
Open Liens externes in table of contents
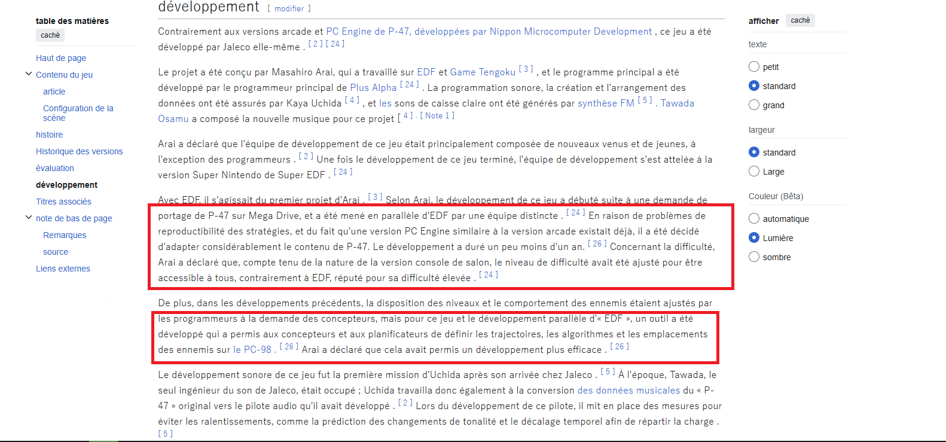point(63,269)
